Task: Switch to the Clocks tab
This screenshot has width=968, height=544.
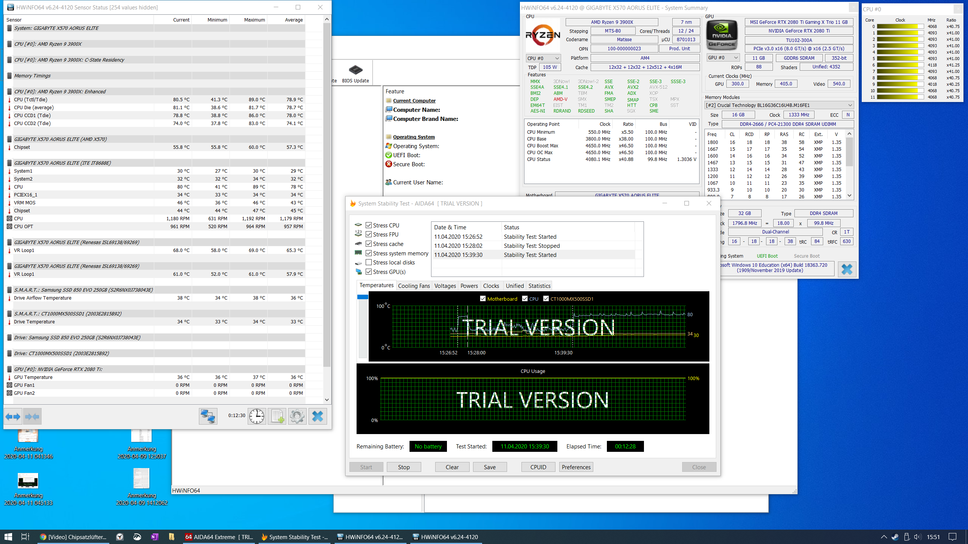Action: [x=491, y=286]
